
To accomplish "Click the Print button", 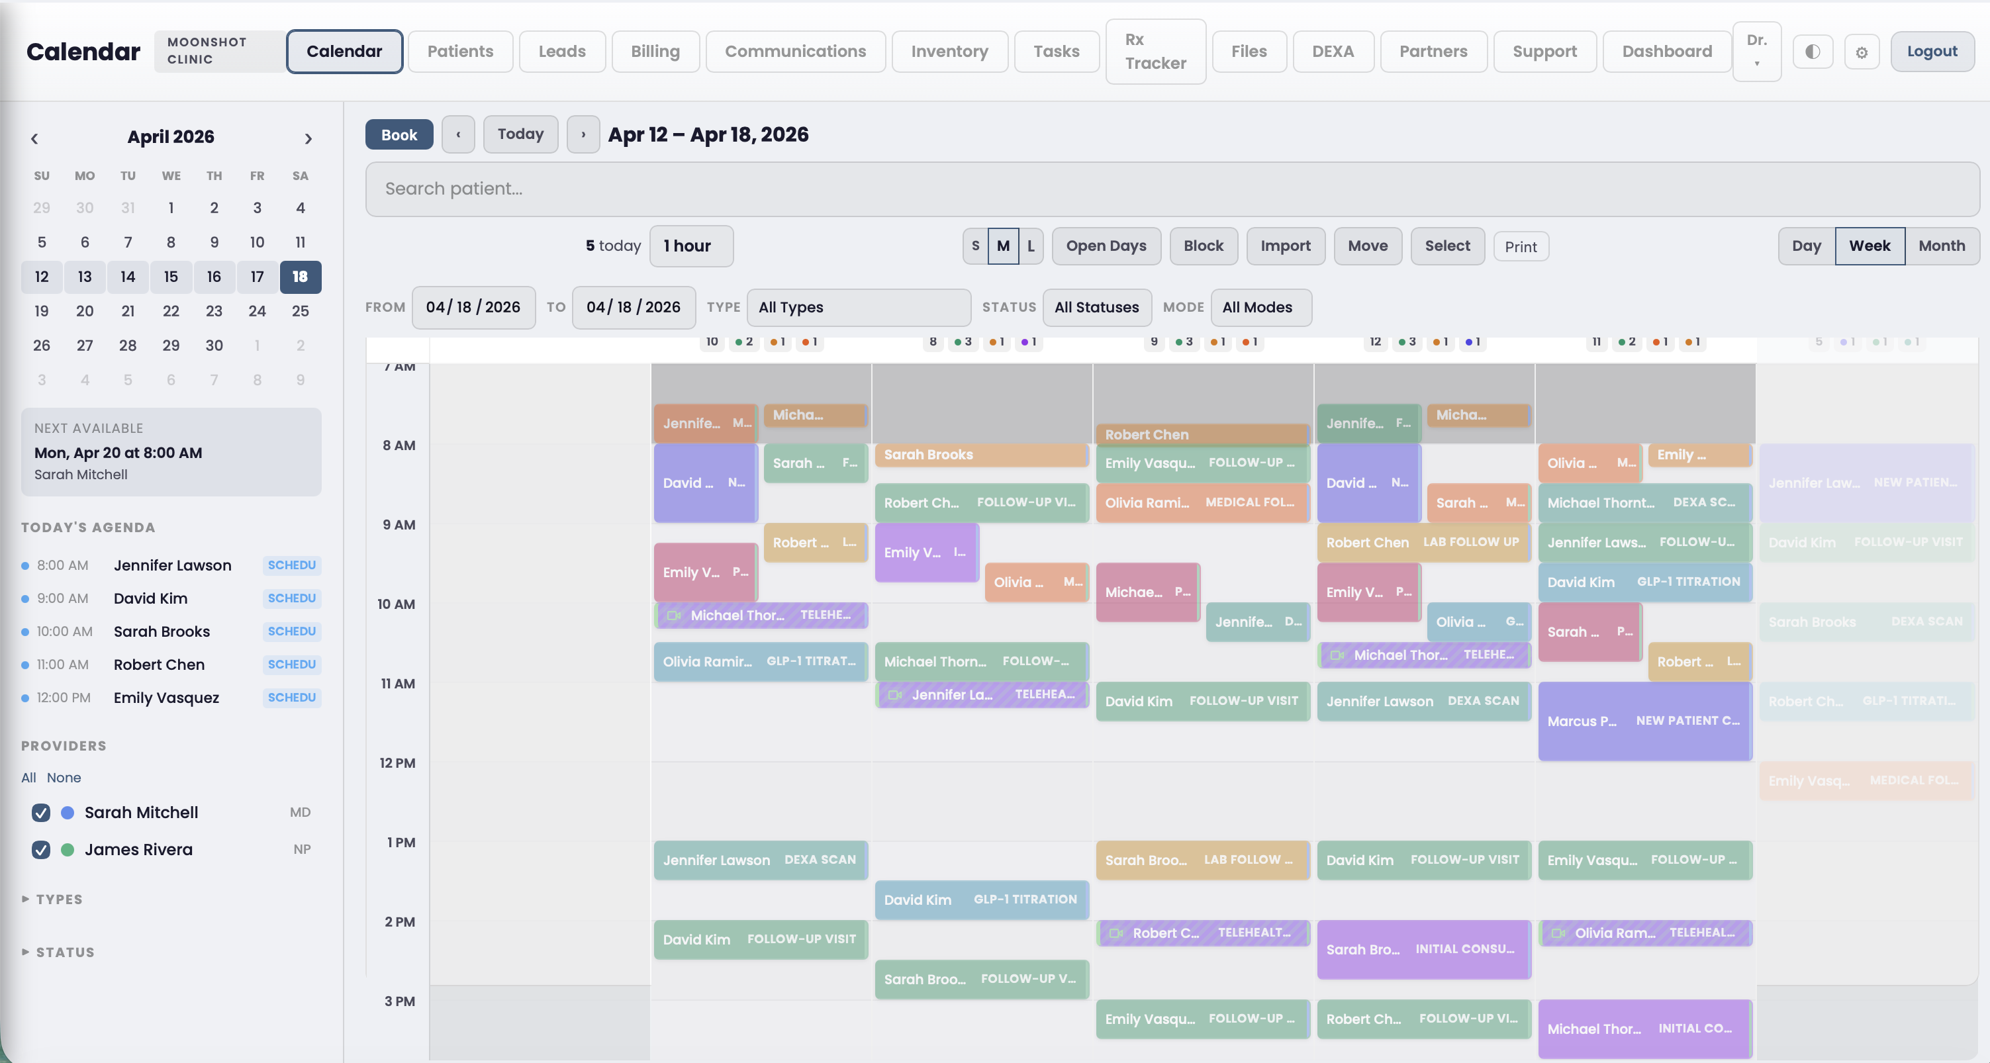I will pyautogui.click(x=1521, y=246).
